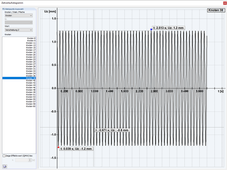This screenshot has height=170, width=227.
Task: Select Knoten 25 in the list
Action: 19,62
